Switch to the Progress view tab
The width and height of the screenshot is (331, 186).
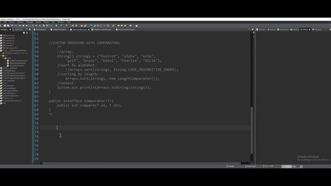click(294, 29)
